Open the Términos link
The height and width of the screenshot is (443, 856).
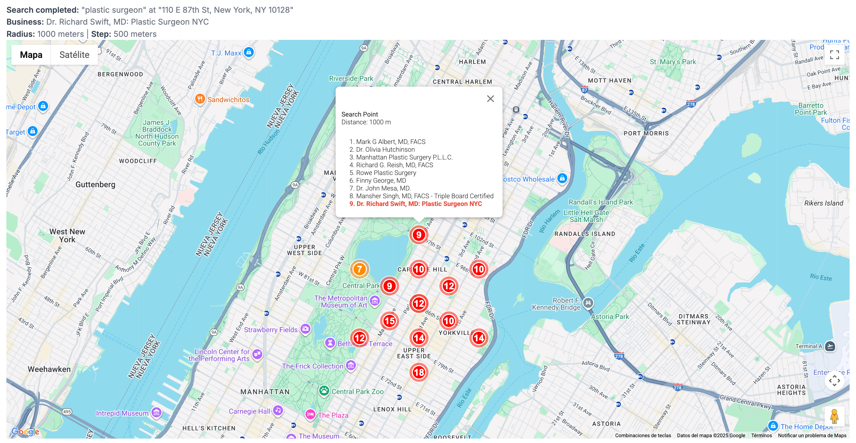[761, 435]
